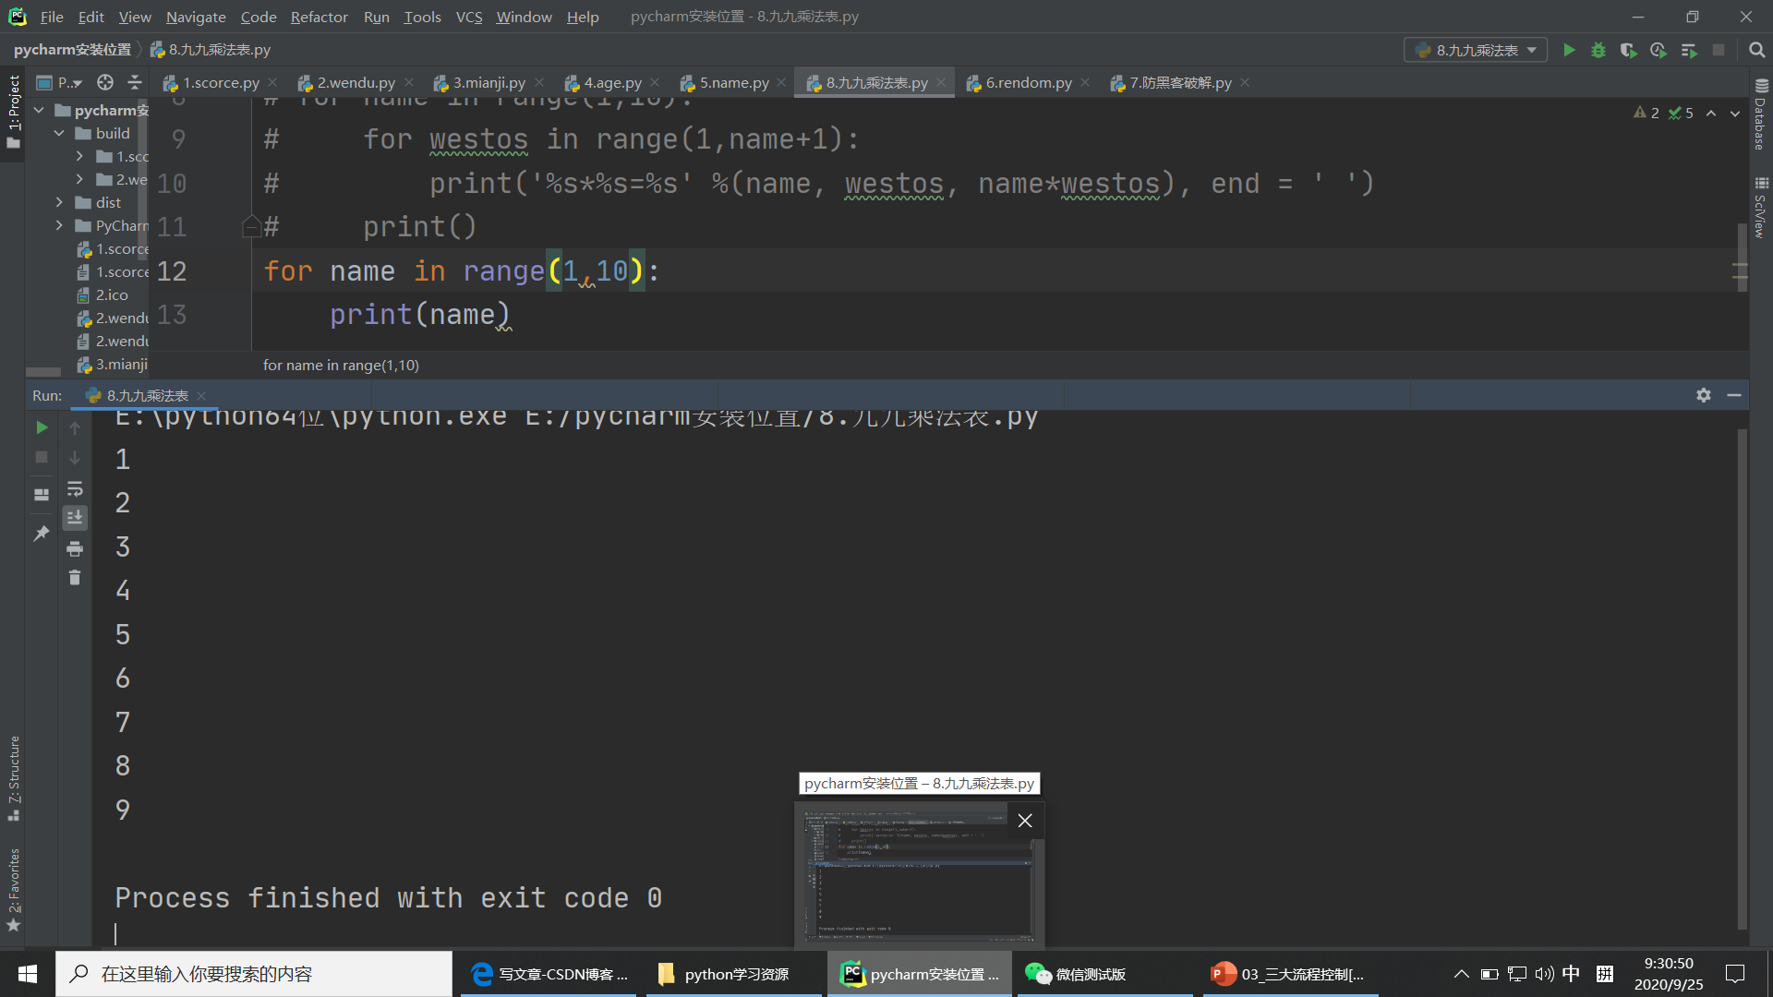The height and width of the screenshot is (997, 1773).
Task: Click pycharm安装位置 breadcrumb
Action: pos(72,50)
